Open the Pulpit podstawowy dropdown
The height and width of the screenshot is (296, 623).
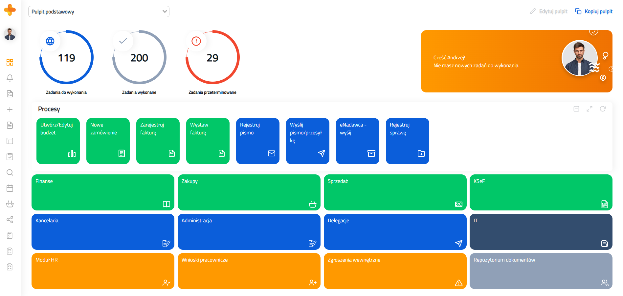click(99, 11)
